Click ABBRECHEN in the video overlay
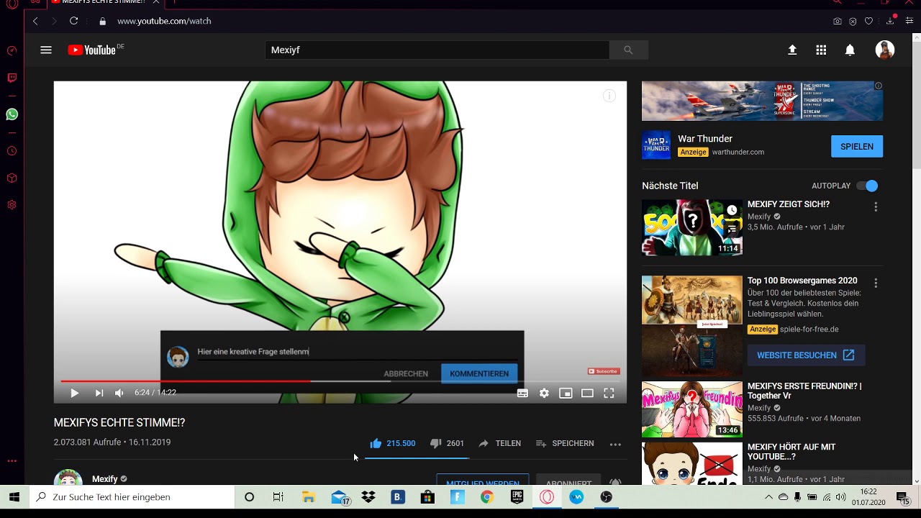Viewport: 921px width, 518px height. [x=406, y=373]
